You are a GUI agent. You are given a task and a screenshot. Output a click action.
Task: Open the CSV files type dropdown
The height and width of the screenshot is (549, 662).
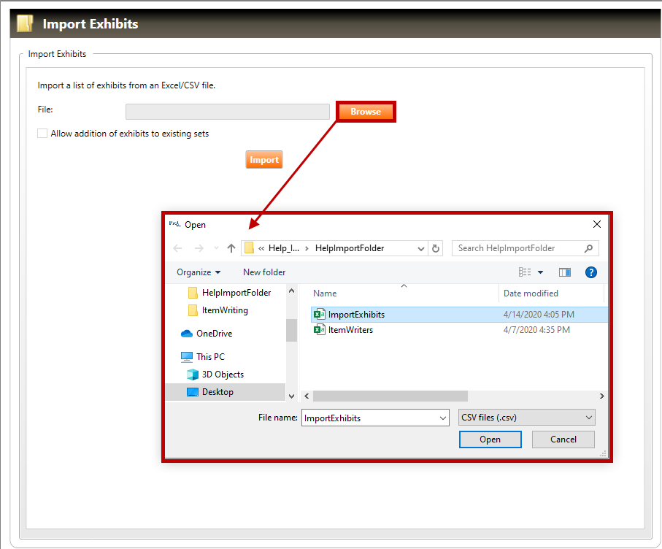click(527, 418)
